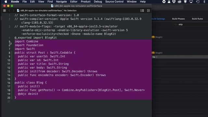This screenshot has height=117, width=208.
Task: Click the "@objc deinit" line
Action: (x=28, y=94)
